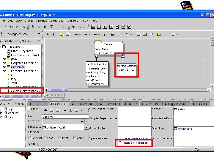Select the Personal Customer class in the diagram
Image resolution: width=214 pixels, height=161 pixels.
click(x=127, y=70)
